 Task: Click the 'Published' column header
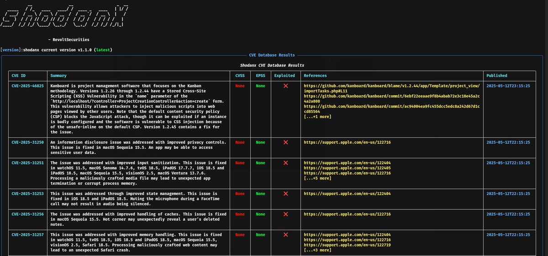tap(497, 76)
